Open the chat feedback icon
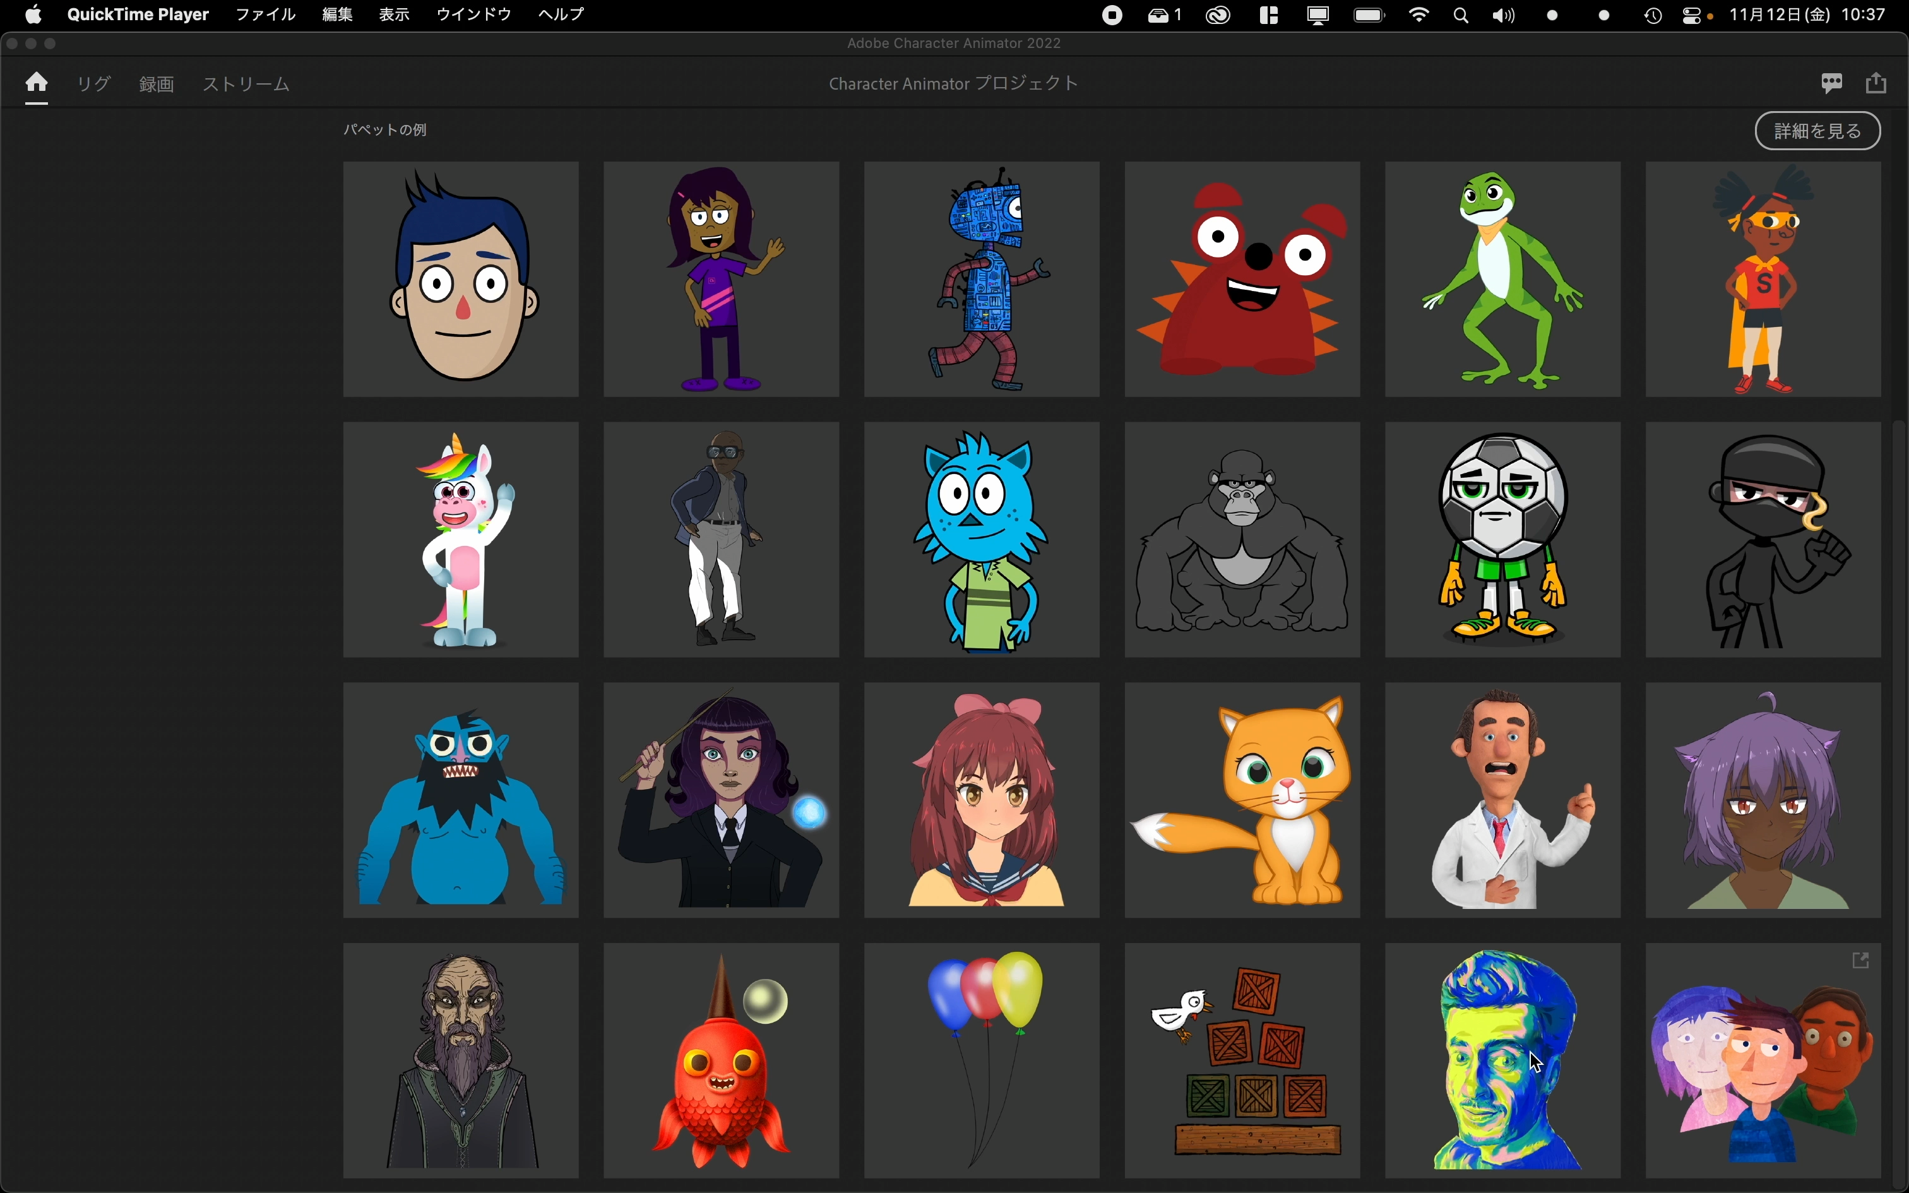The height and width of the screenshot is (1193, 1909). 1832,83
